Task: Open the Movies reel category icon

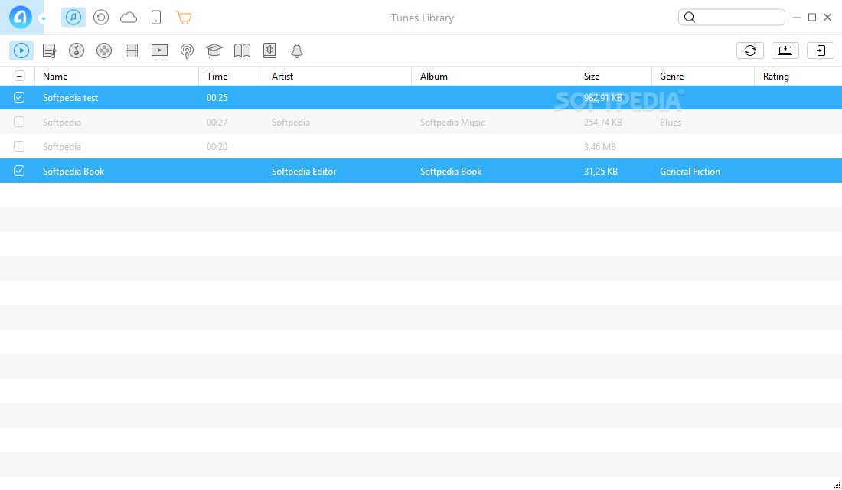Action: (x=103, y=51)
